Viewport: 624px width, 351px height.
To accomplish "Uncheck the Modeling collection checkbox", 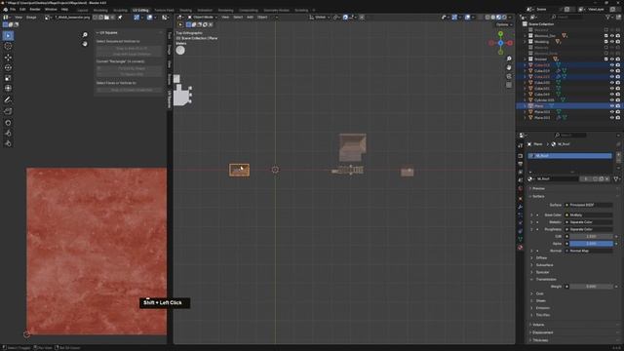I will [606, 42].
